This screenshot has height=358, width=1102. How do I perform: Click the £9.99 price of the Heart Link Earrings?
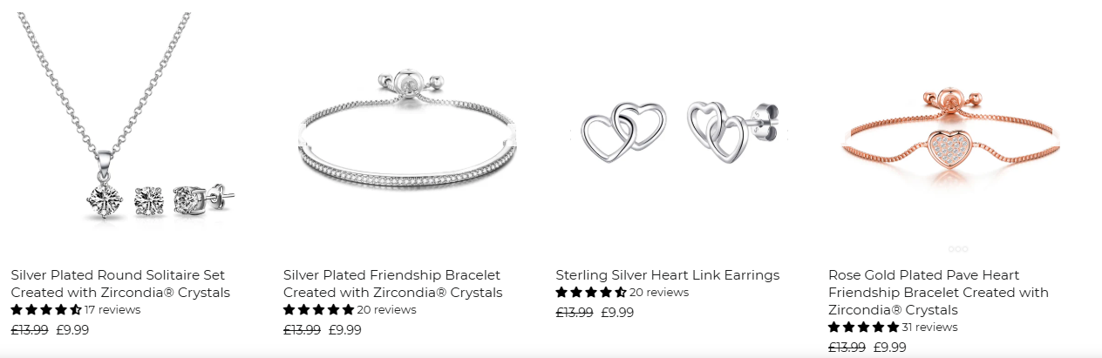tap(617, 313)
